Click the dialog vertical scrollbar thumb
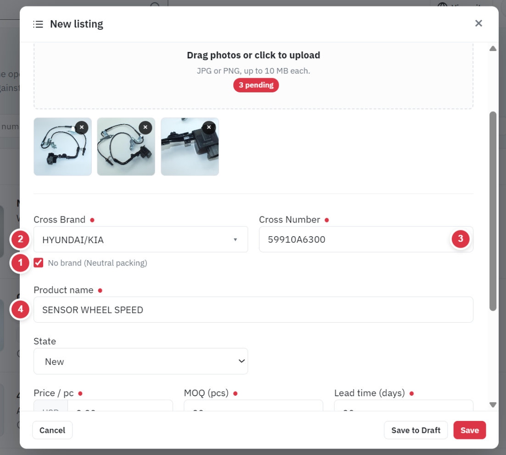This screenshot has height=455, width=506. click(493, 211)
